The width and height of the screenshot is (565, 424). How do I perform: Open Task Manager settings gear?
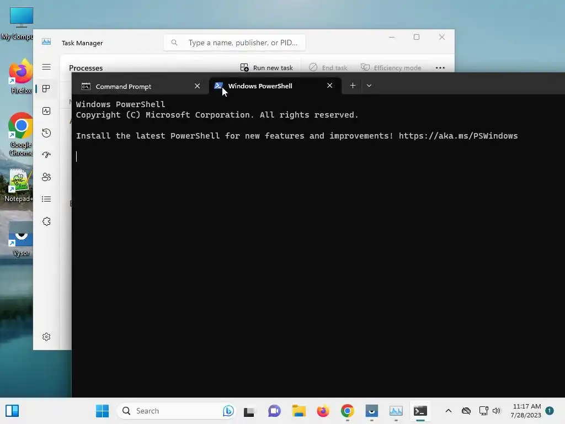[x=46, y=337]
